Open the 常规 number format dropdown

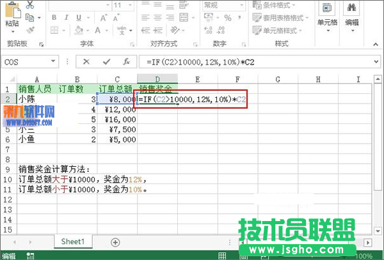coord(242,5)
